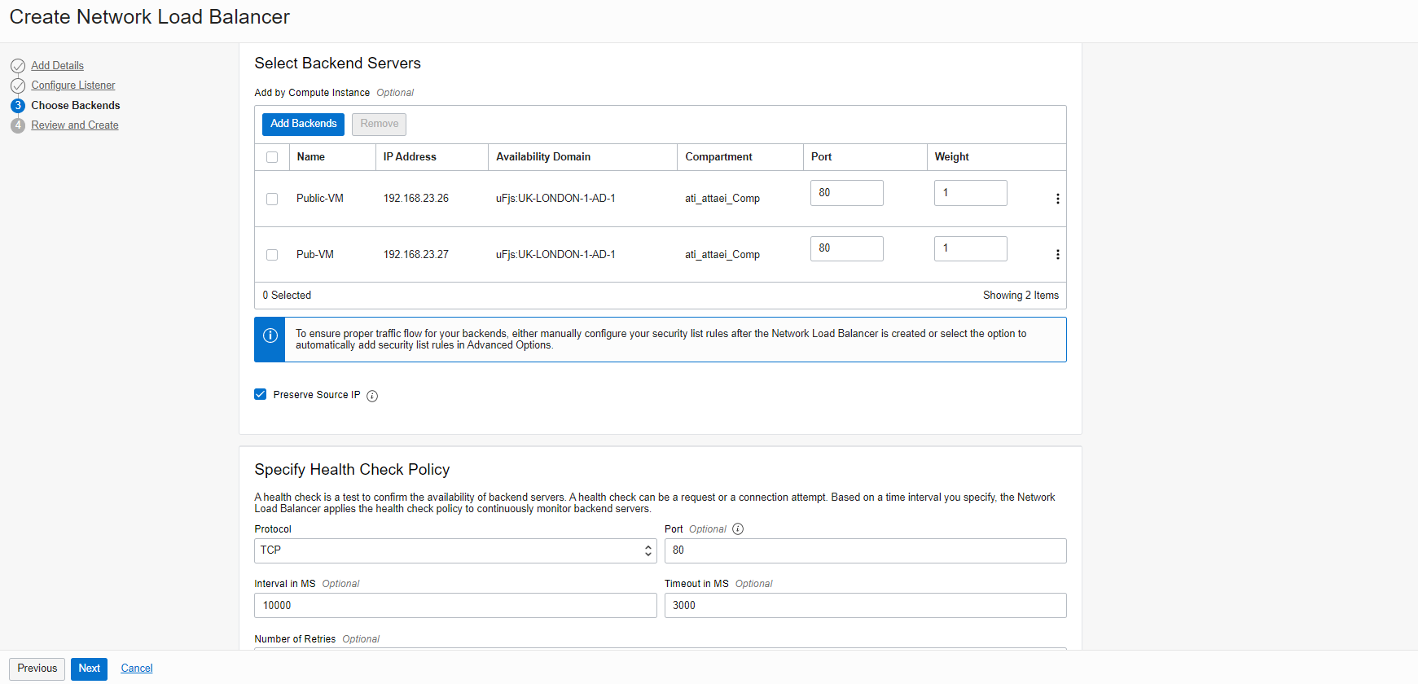The height and width of the screenshot is (684, 1418).
Task: Uncheck the Preserve Source IP checkbox
Action: [261, 395]
